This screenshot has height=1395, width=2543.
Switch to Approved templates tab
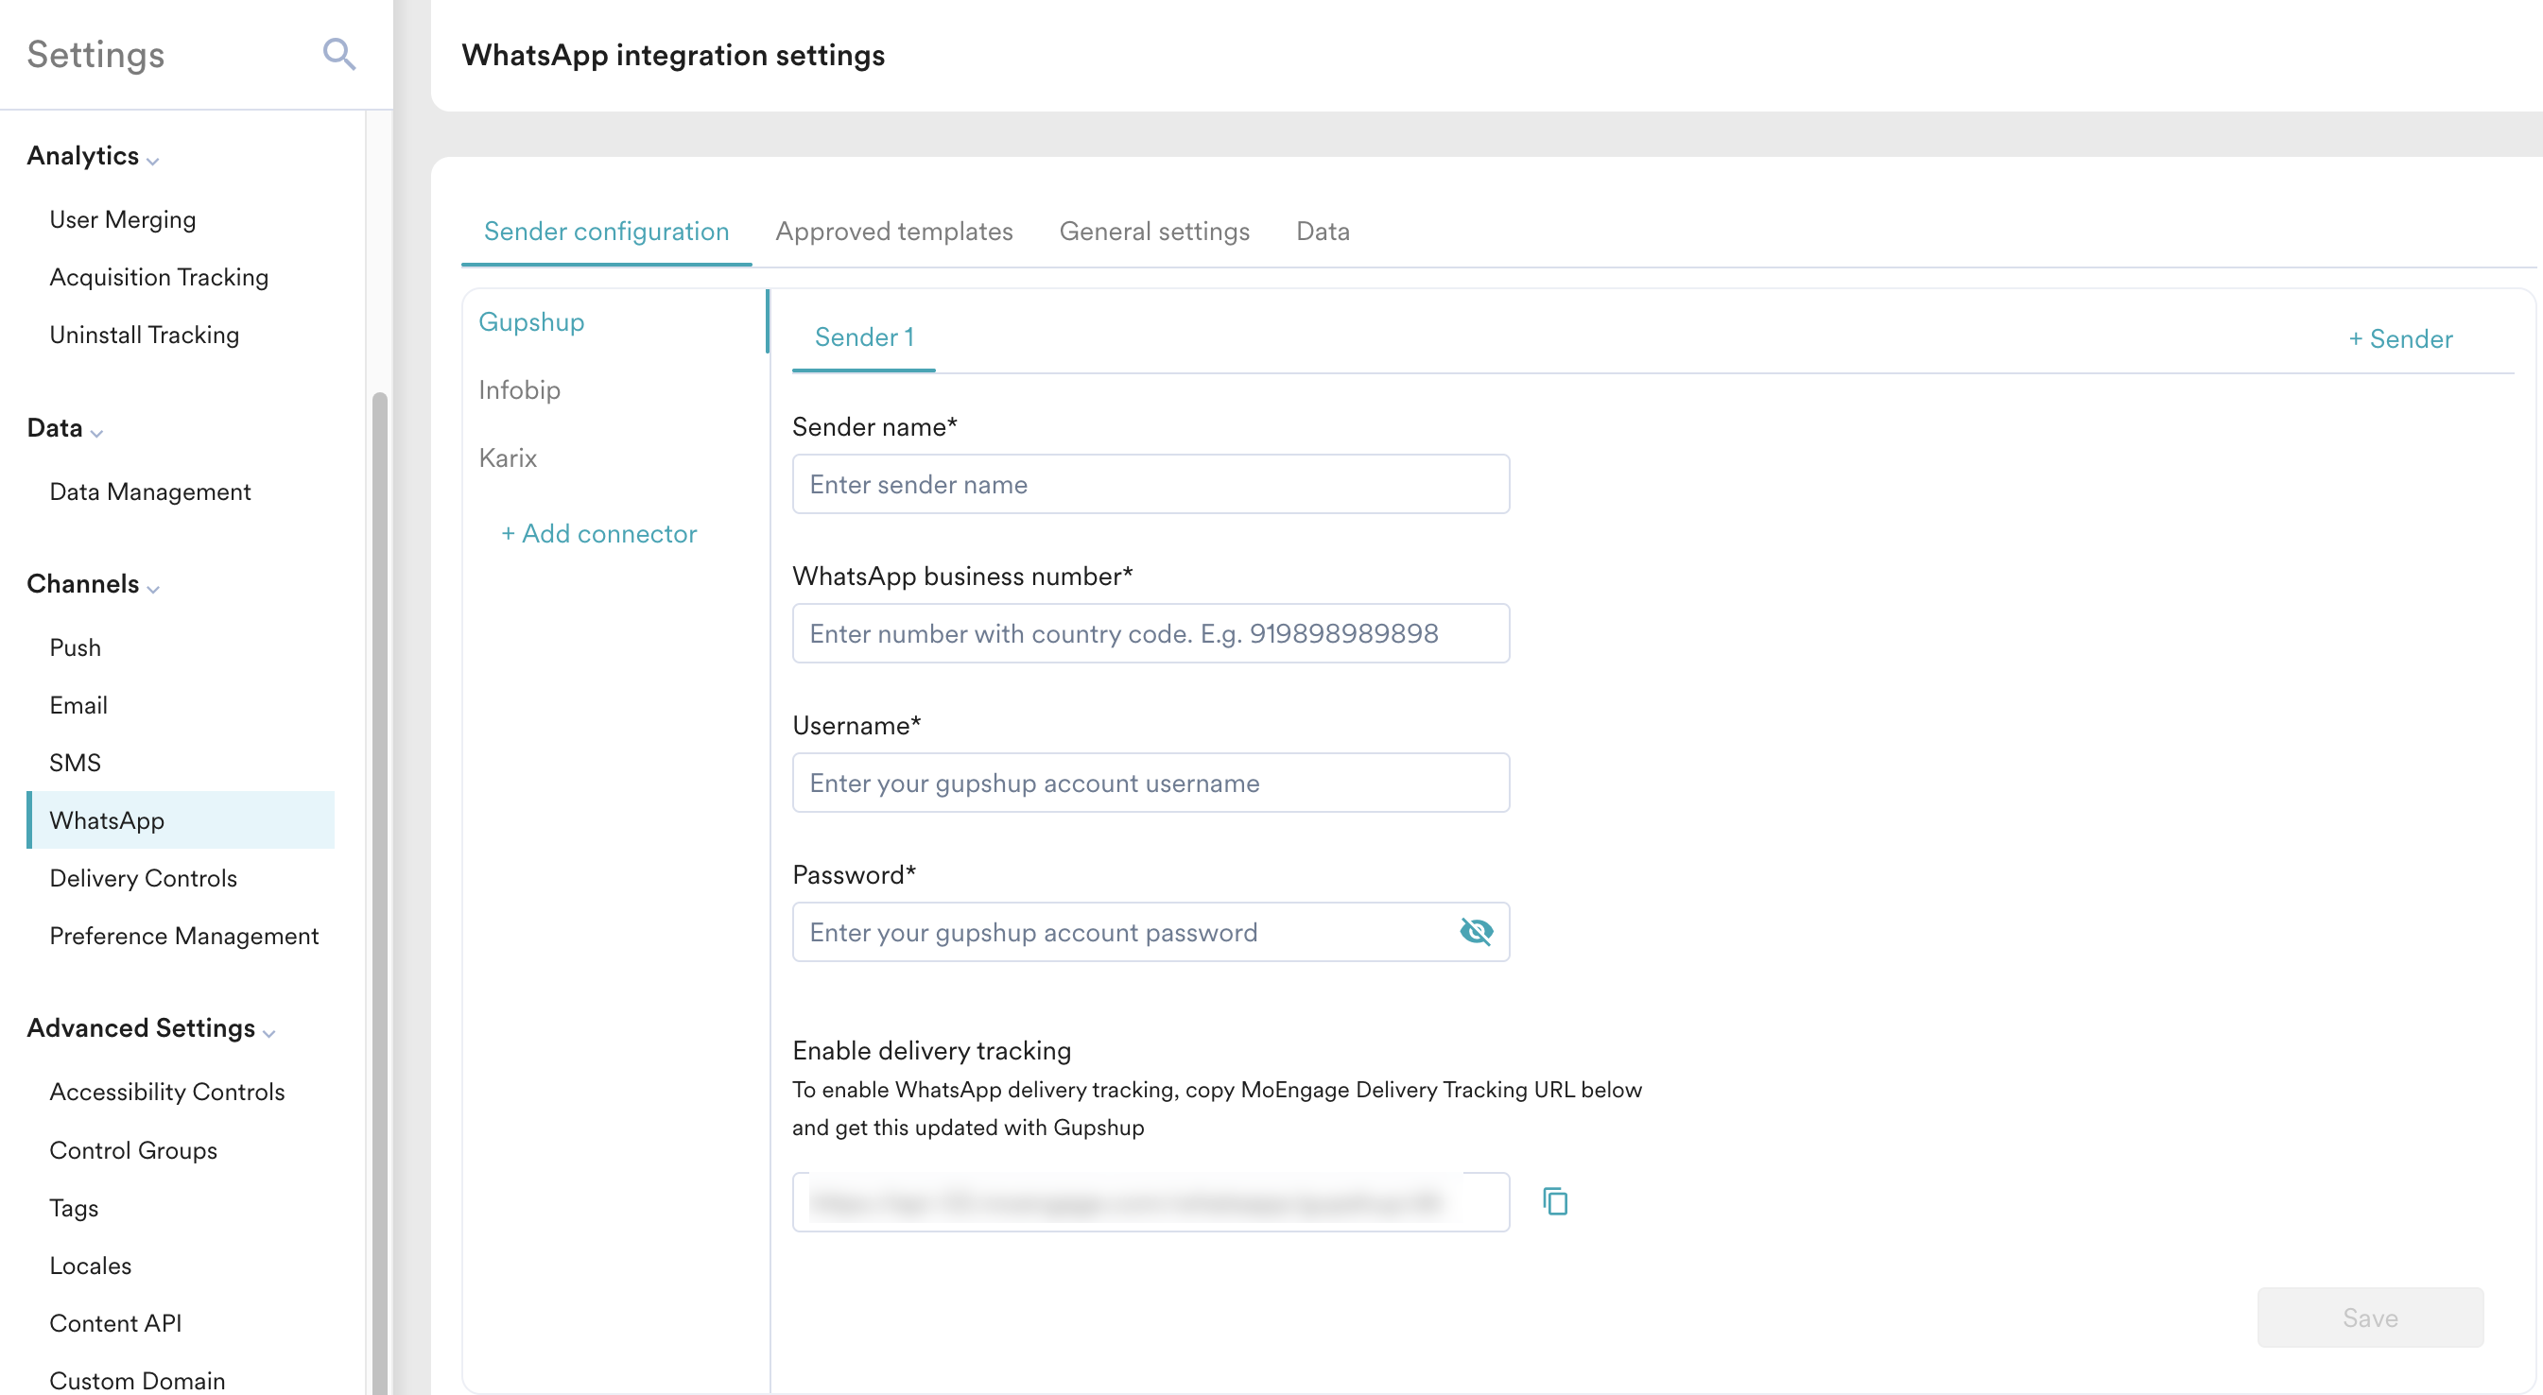tap(893, 231)
